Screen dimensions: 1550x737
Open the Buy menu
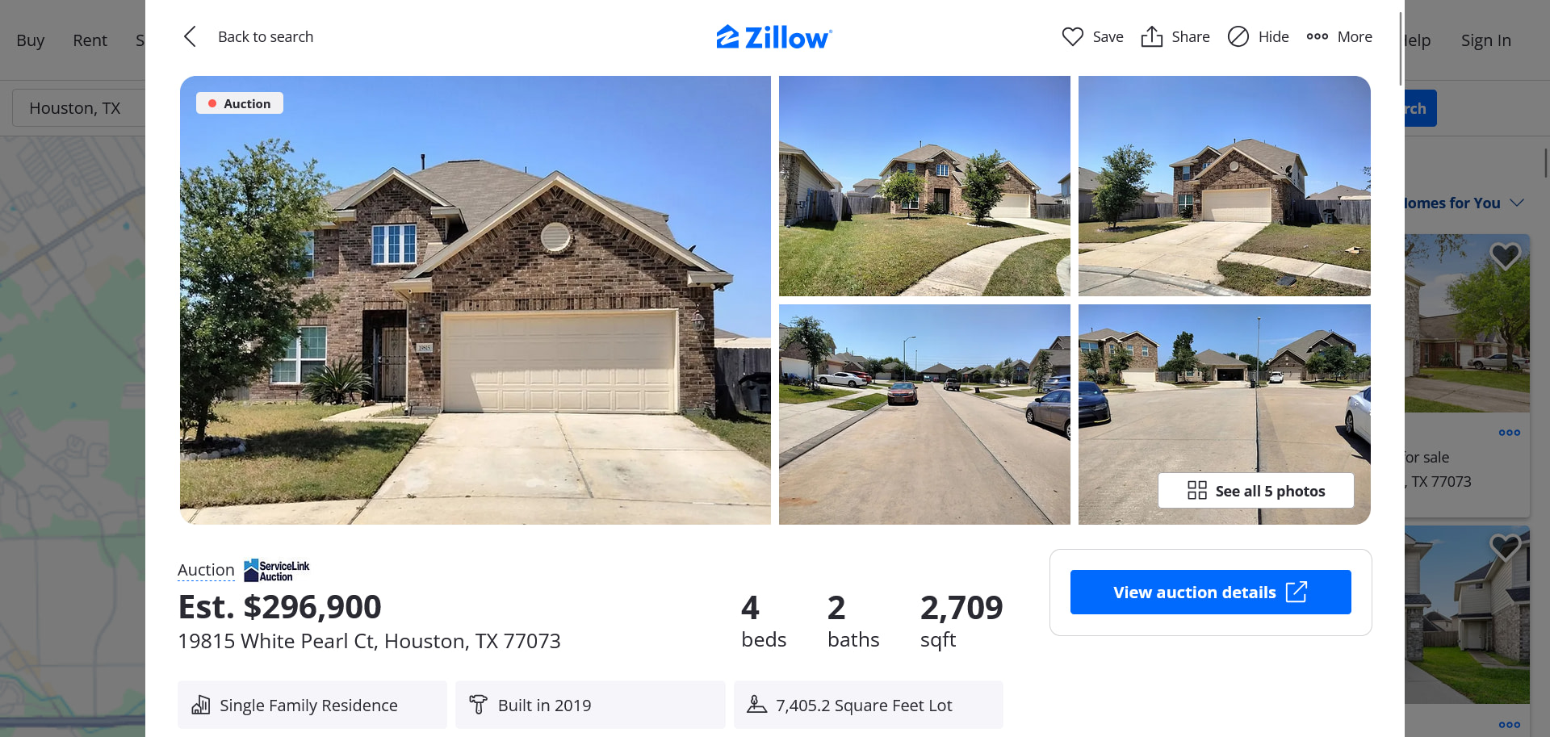31,40
